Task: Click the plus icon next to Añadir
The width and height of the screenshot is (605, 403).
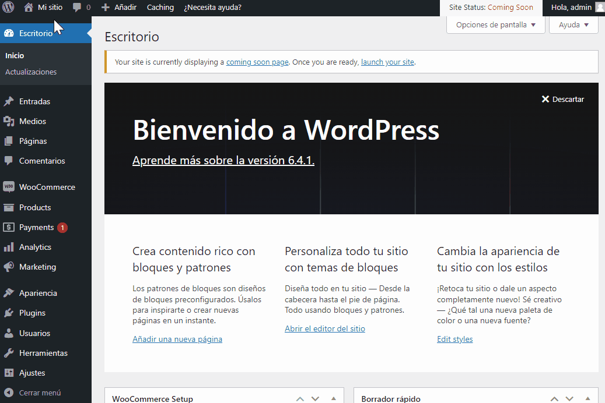Action: pyautogui.click(x=106, y=8)
